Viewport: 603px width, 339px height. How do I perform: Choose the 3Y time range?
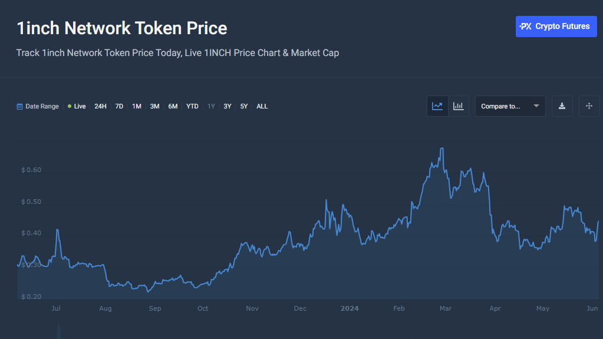pyautogui.click(x=228, y=106)
